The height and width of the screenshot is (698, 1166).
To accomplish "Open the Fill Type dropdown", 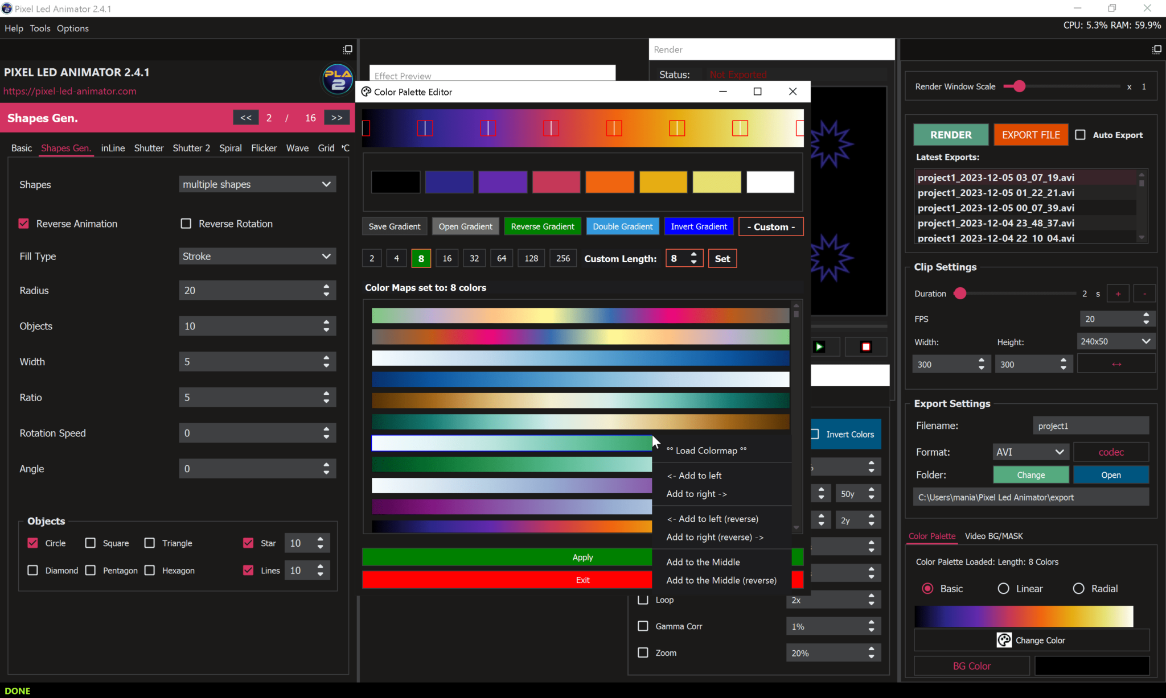I will click(257, 256).
